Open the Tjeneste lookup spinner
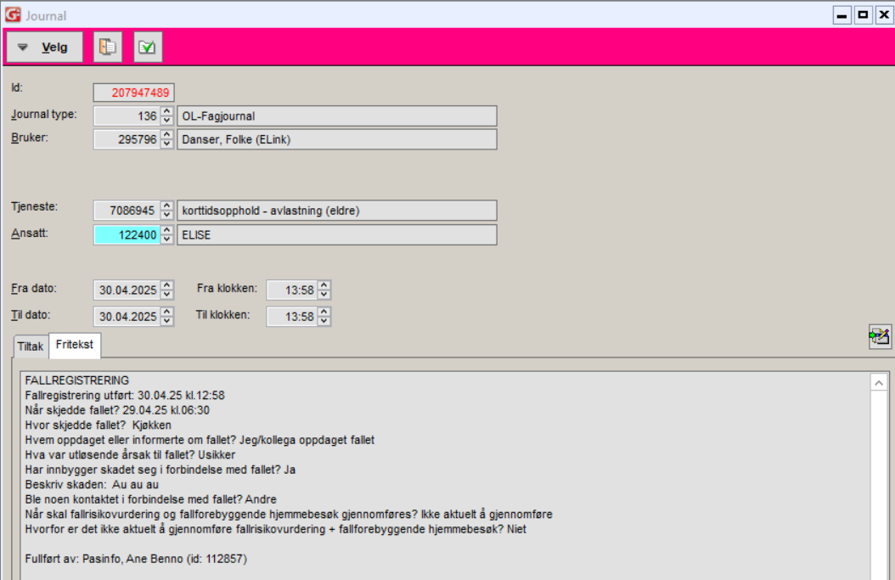Screen dimensions: 895x580 coord(167,211)
